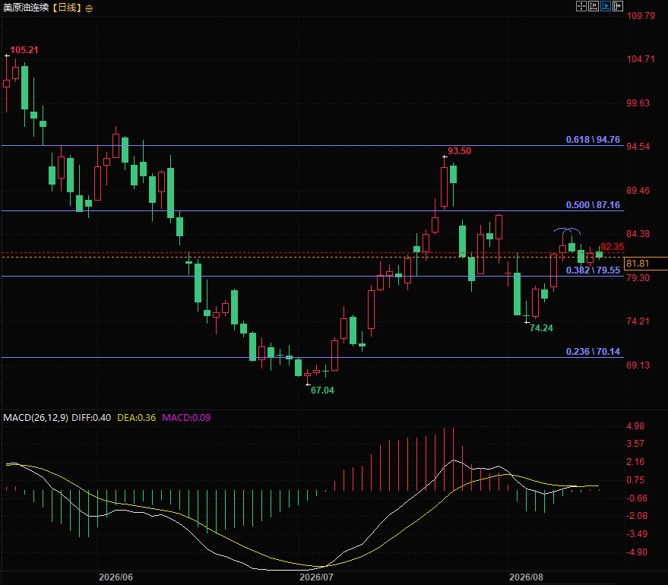
Task: Click the 4.98 MACD axis value
Action: point(635,426)
